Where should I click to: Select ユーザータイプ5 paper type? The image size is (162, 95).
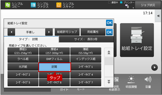pyautogui.click(x=23, y=83)
